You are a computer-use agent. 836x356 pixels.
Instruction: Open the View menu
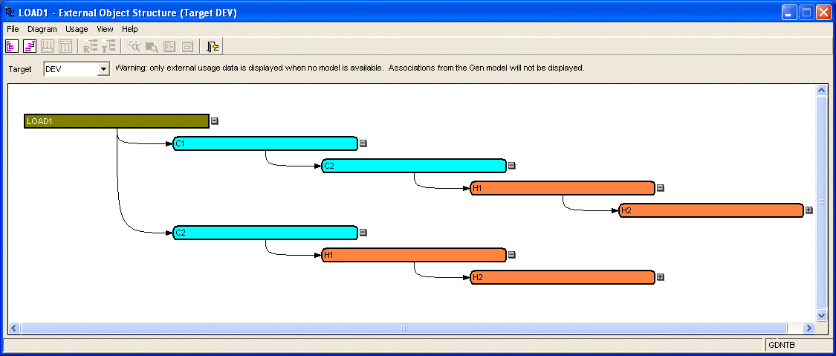[105, 29]
